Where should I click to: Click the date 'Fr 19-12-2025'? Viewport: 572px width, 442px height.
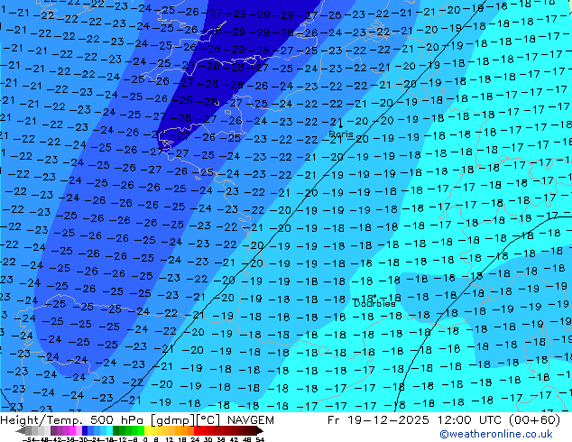[378, 420]
